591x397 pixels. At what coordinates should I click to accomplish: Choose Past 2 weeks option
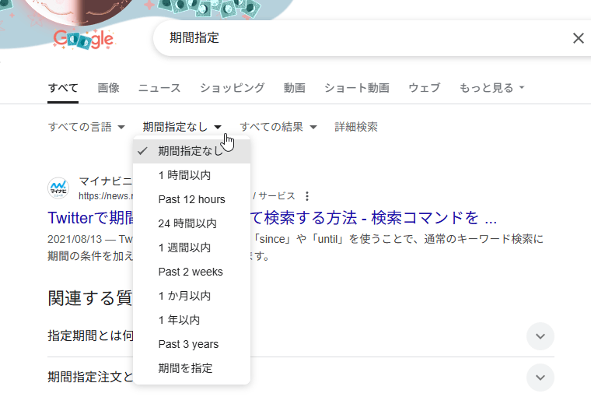[x=192, y=272]
